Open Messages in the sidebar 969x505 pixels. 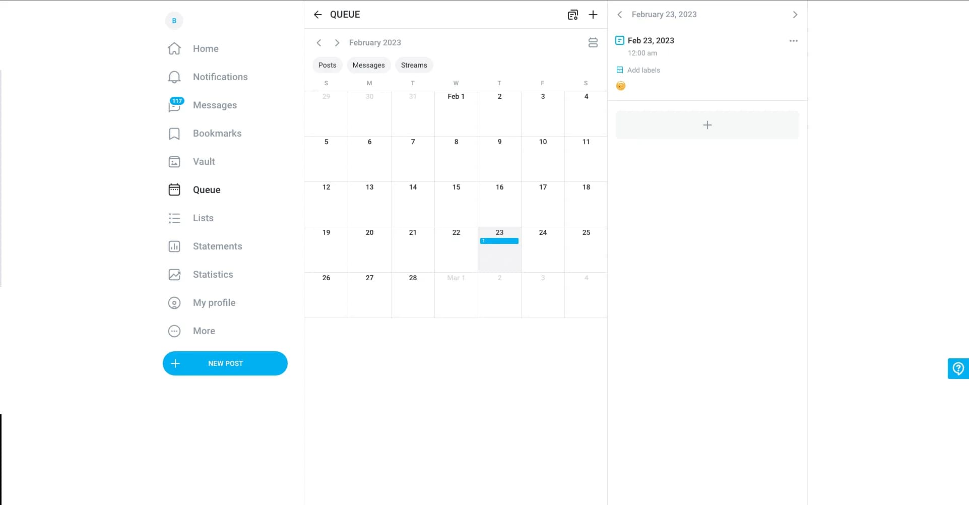coord(214,105)
